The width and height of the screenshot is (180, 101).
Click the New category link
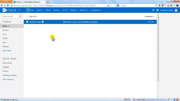point(8,79)
